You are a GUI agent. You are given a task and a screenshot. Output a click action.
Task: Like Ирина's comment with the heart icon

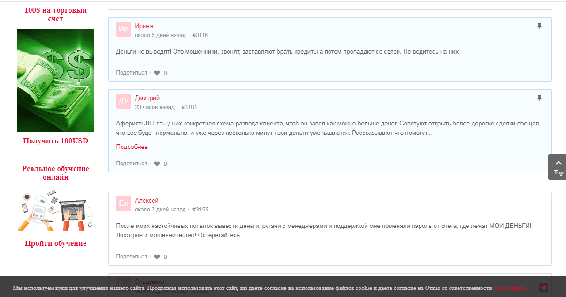[x=157, y=73]
